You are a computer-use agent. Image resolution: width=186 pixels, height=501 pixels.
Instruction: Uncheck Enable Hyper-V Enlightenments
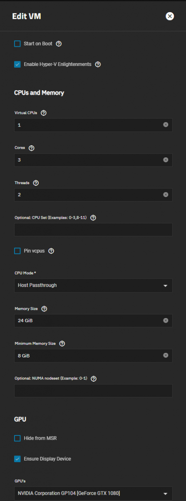17,64
